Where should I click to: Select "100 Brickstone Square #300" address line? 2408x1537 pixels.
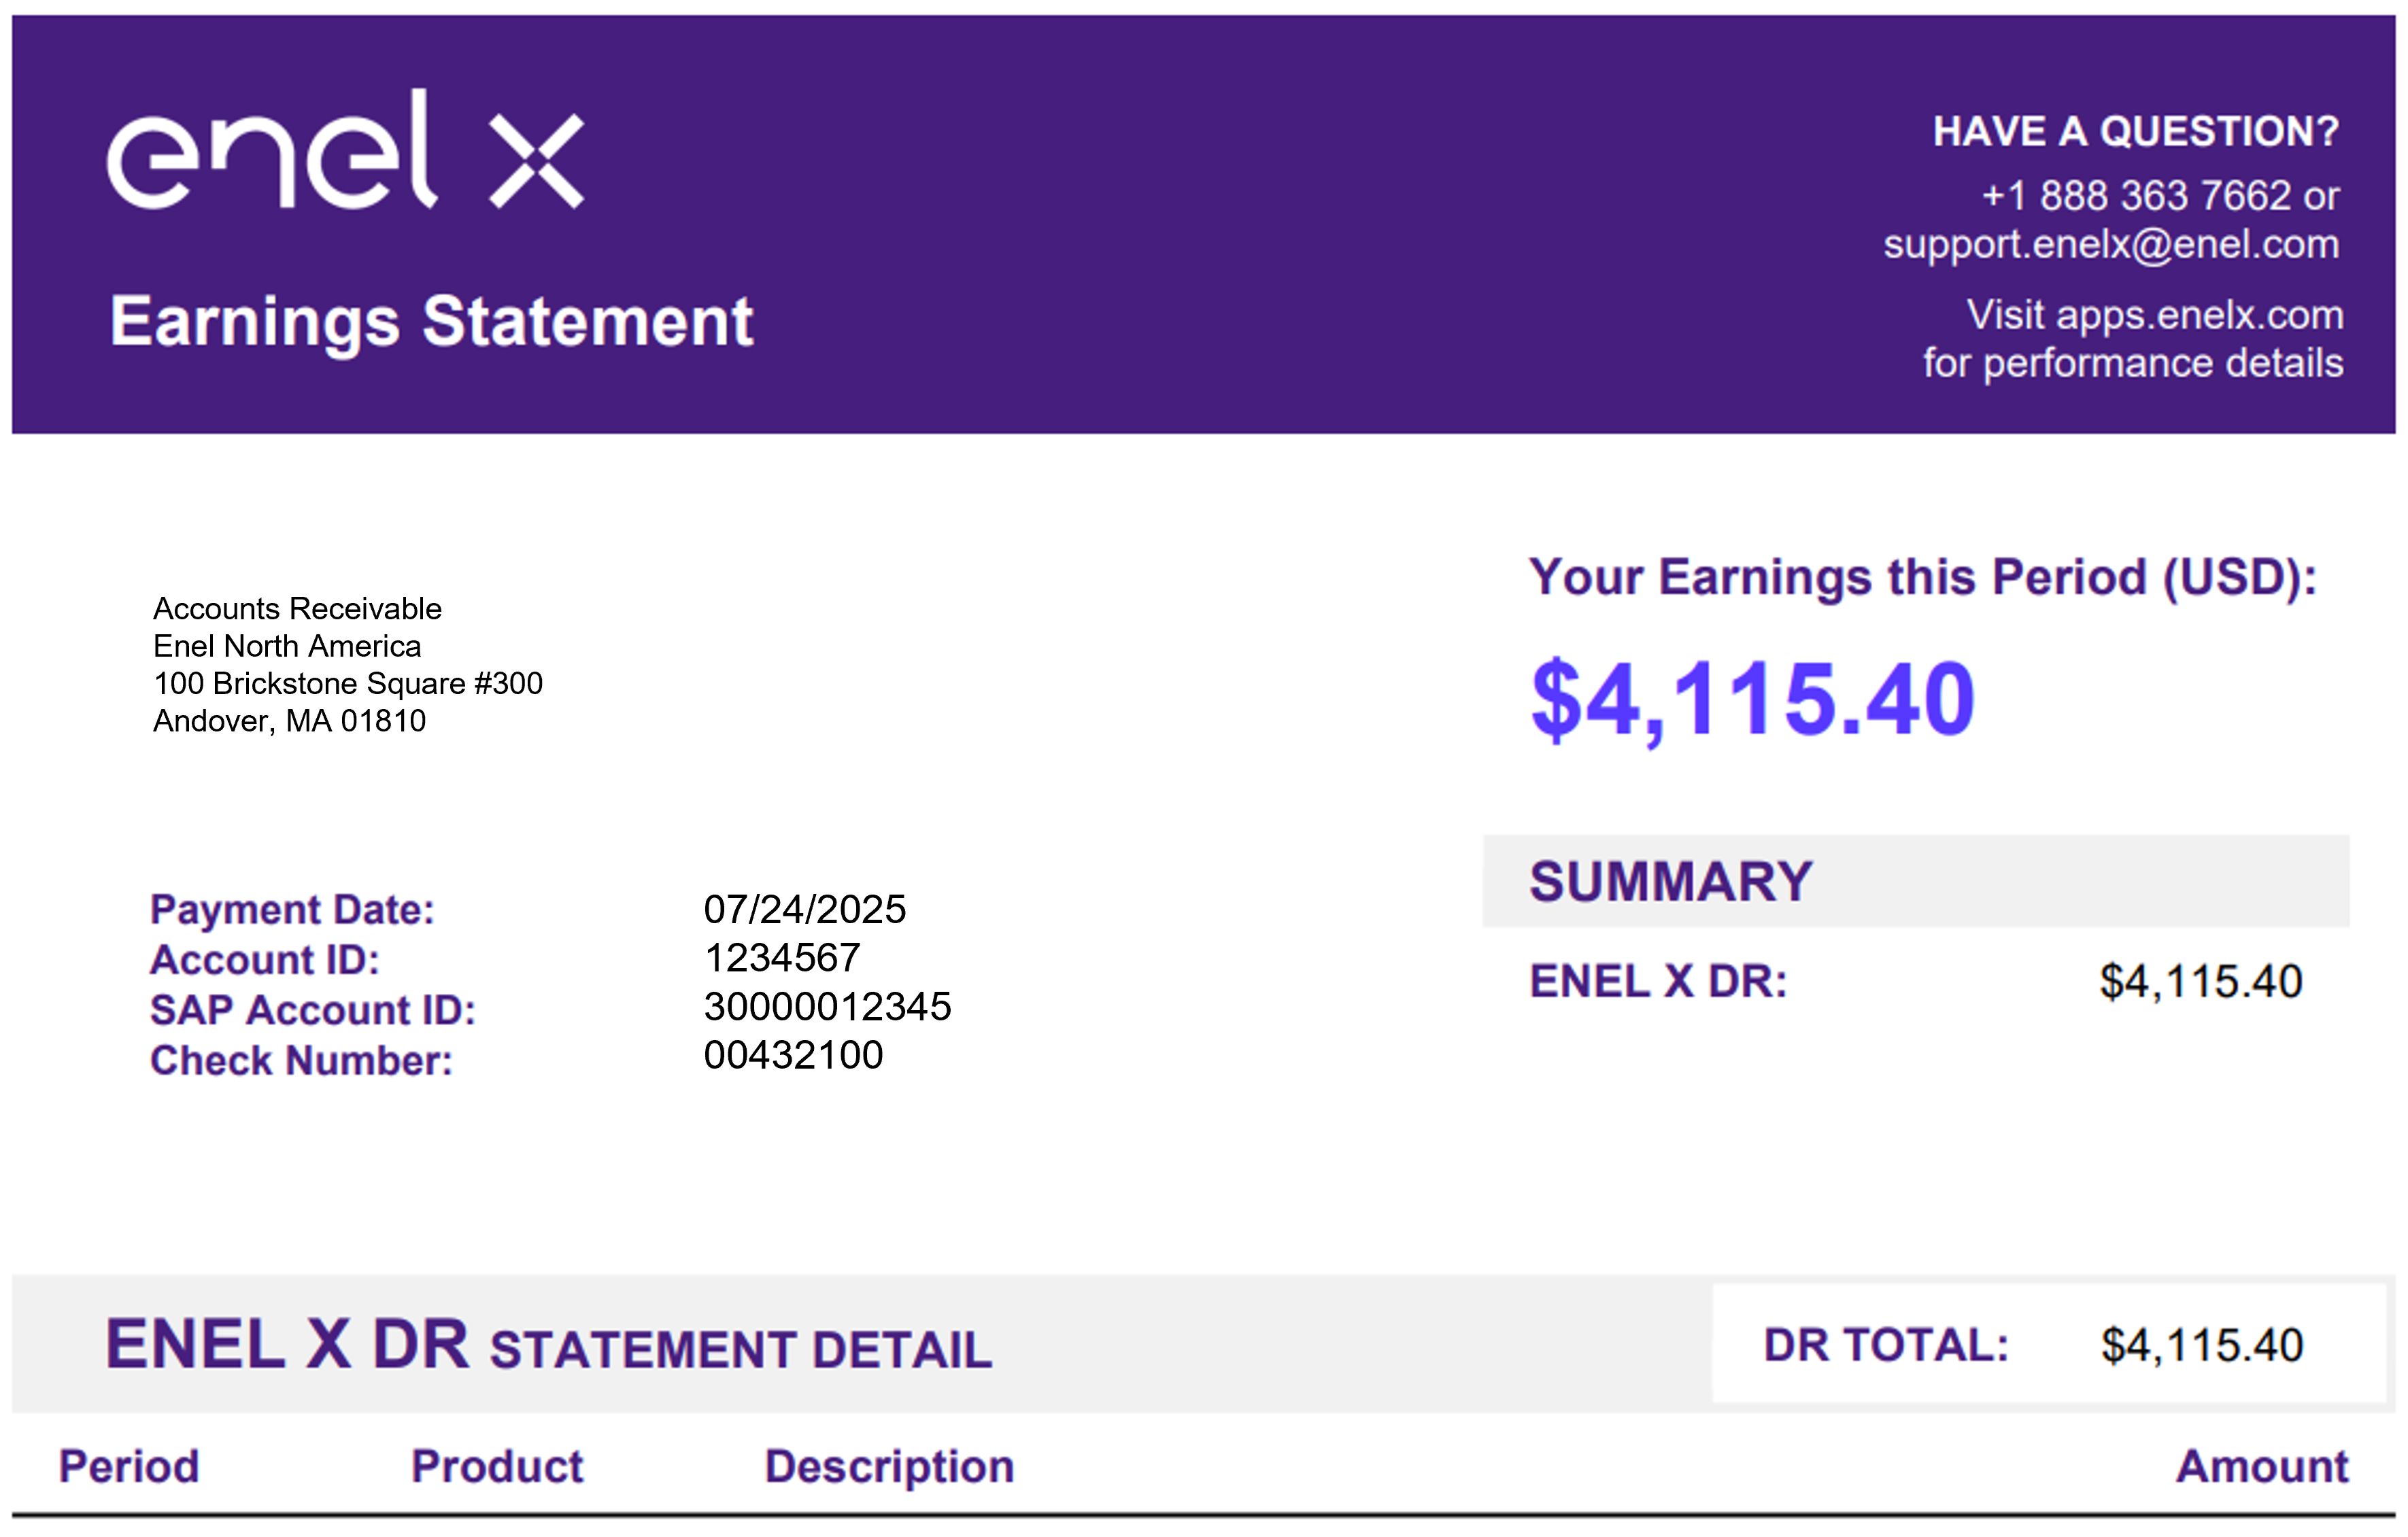[348, 684]
